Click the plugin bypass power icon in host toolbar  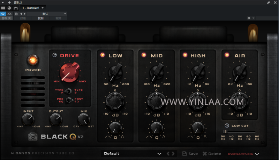[3, 14]
